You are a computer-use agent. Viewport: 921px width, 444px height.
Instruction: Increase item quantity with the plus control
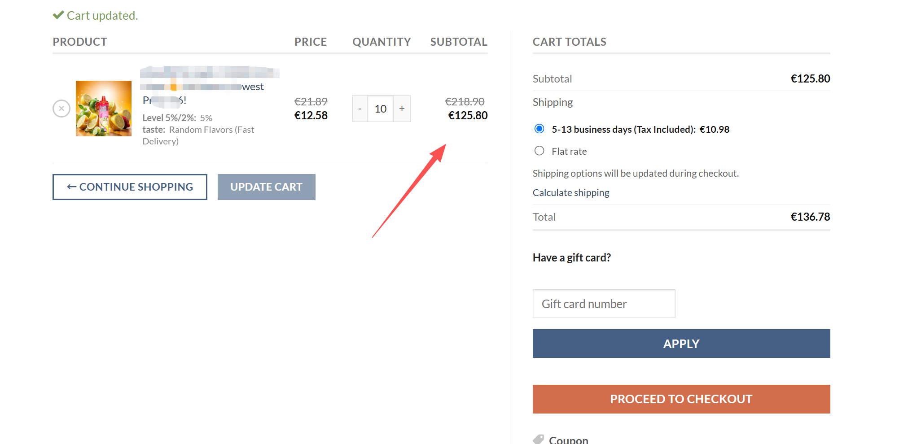pyautogui.click(x=401, y=108)
